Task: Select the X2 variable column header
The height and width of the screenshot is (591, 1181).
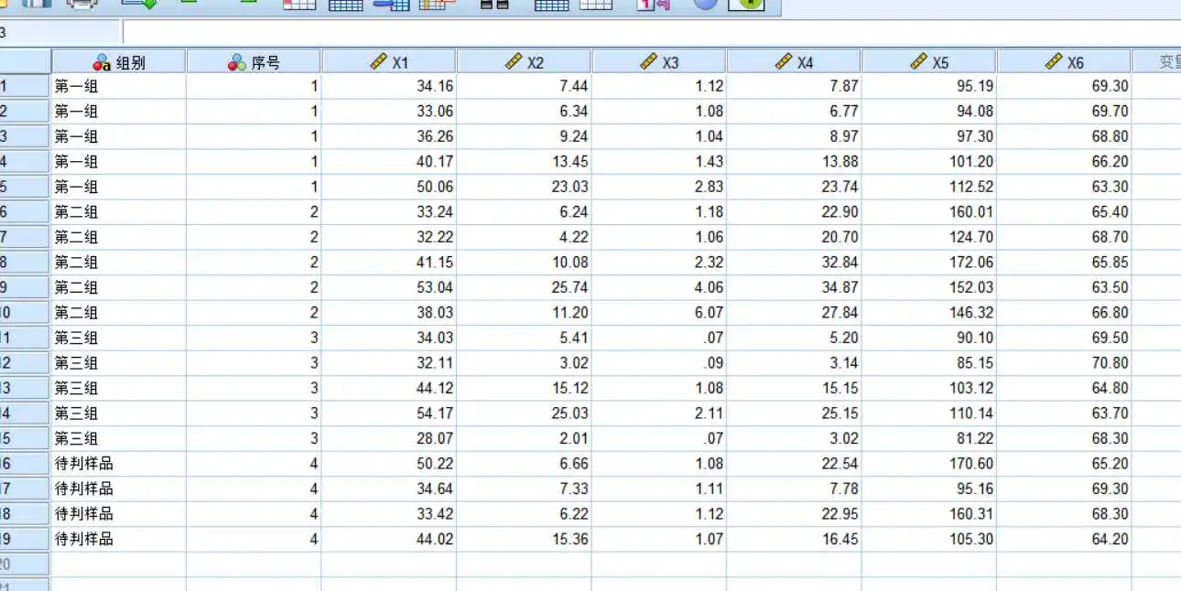Action: pos(525,62)
